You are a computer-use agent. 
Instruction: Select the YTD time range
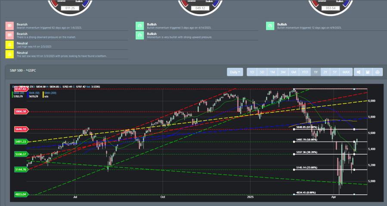(x=305, y=72)
